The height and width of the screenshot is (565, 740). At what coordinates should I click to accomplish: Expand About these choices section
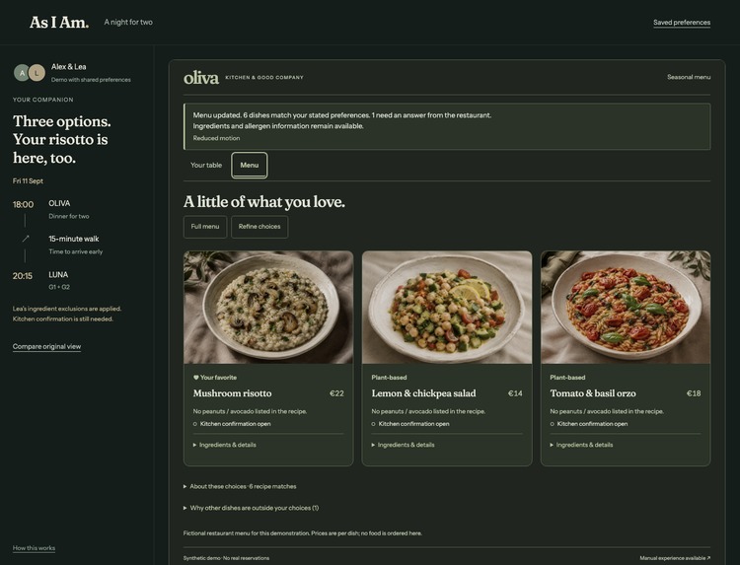[x=240, y=486]
